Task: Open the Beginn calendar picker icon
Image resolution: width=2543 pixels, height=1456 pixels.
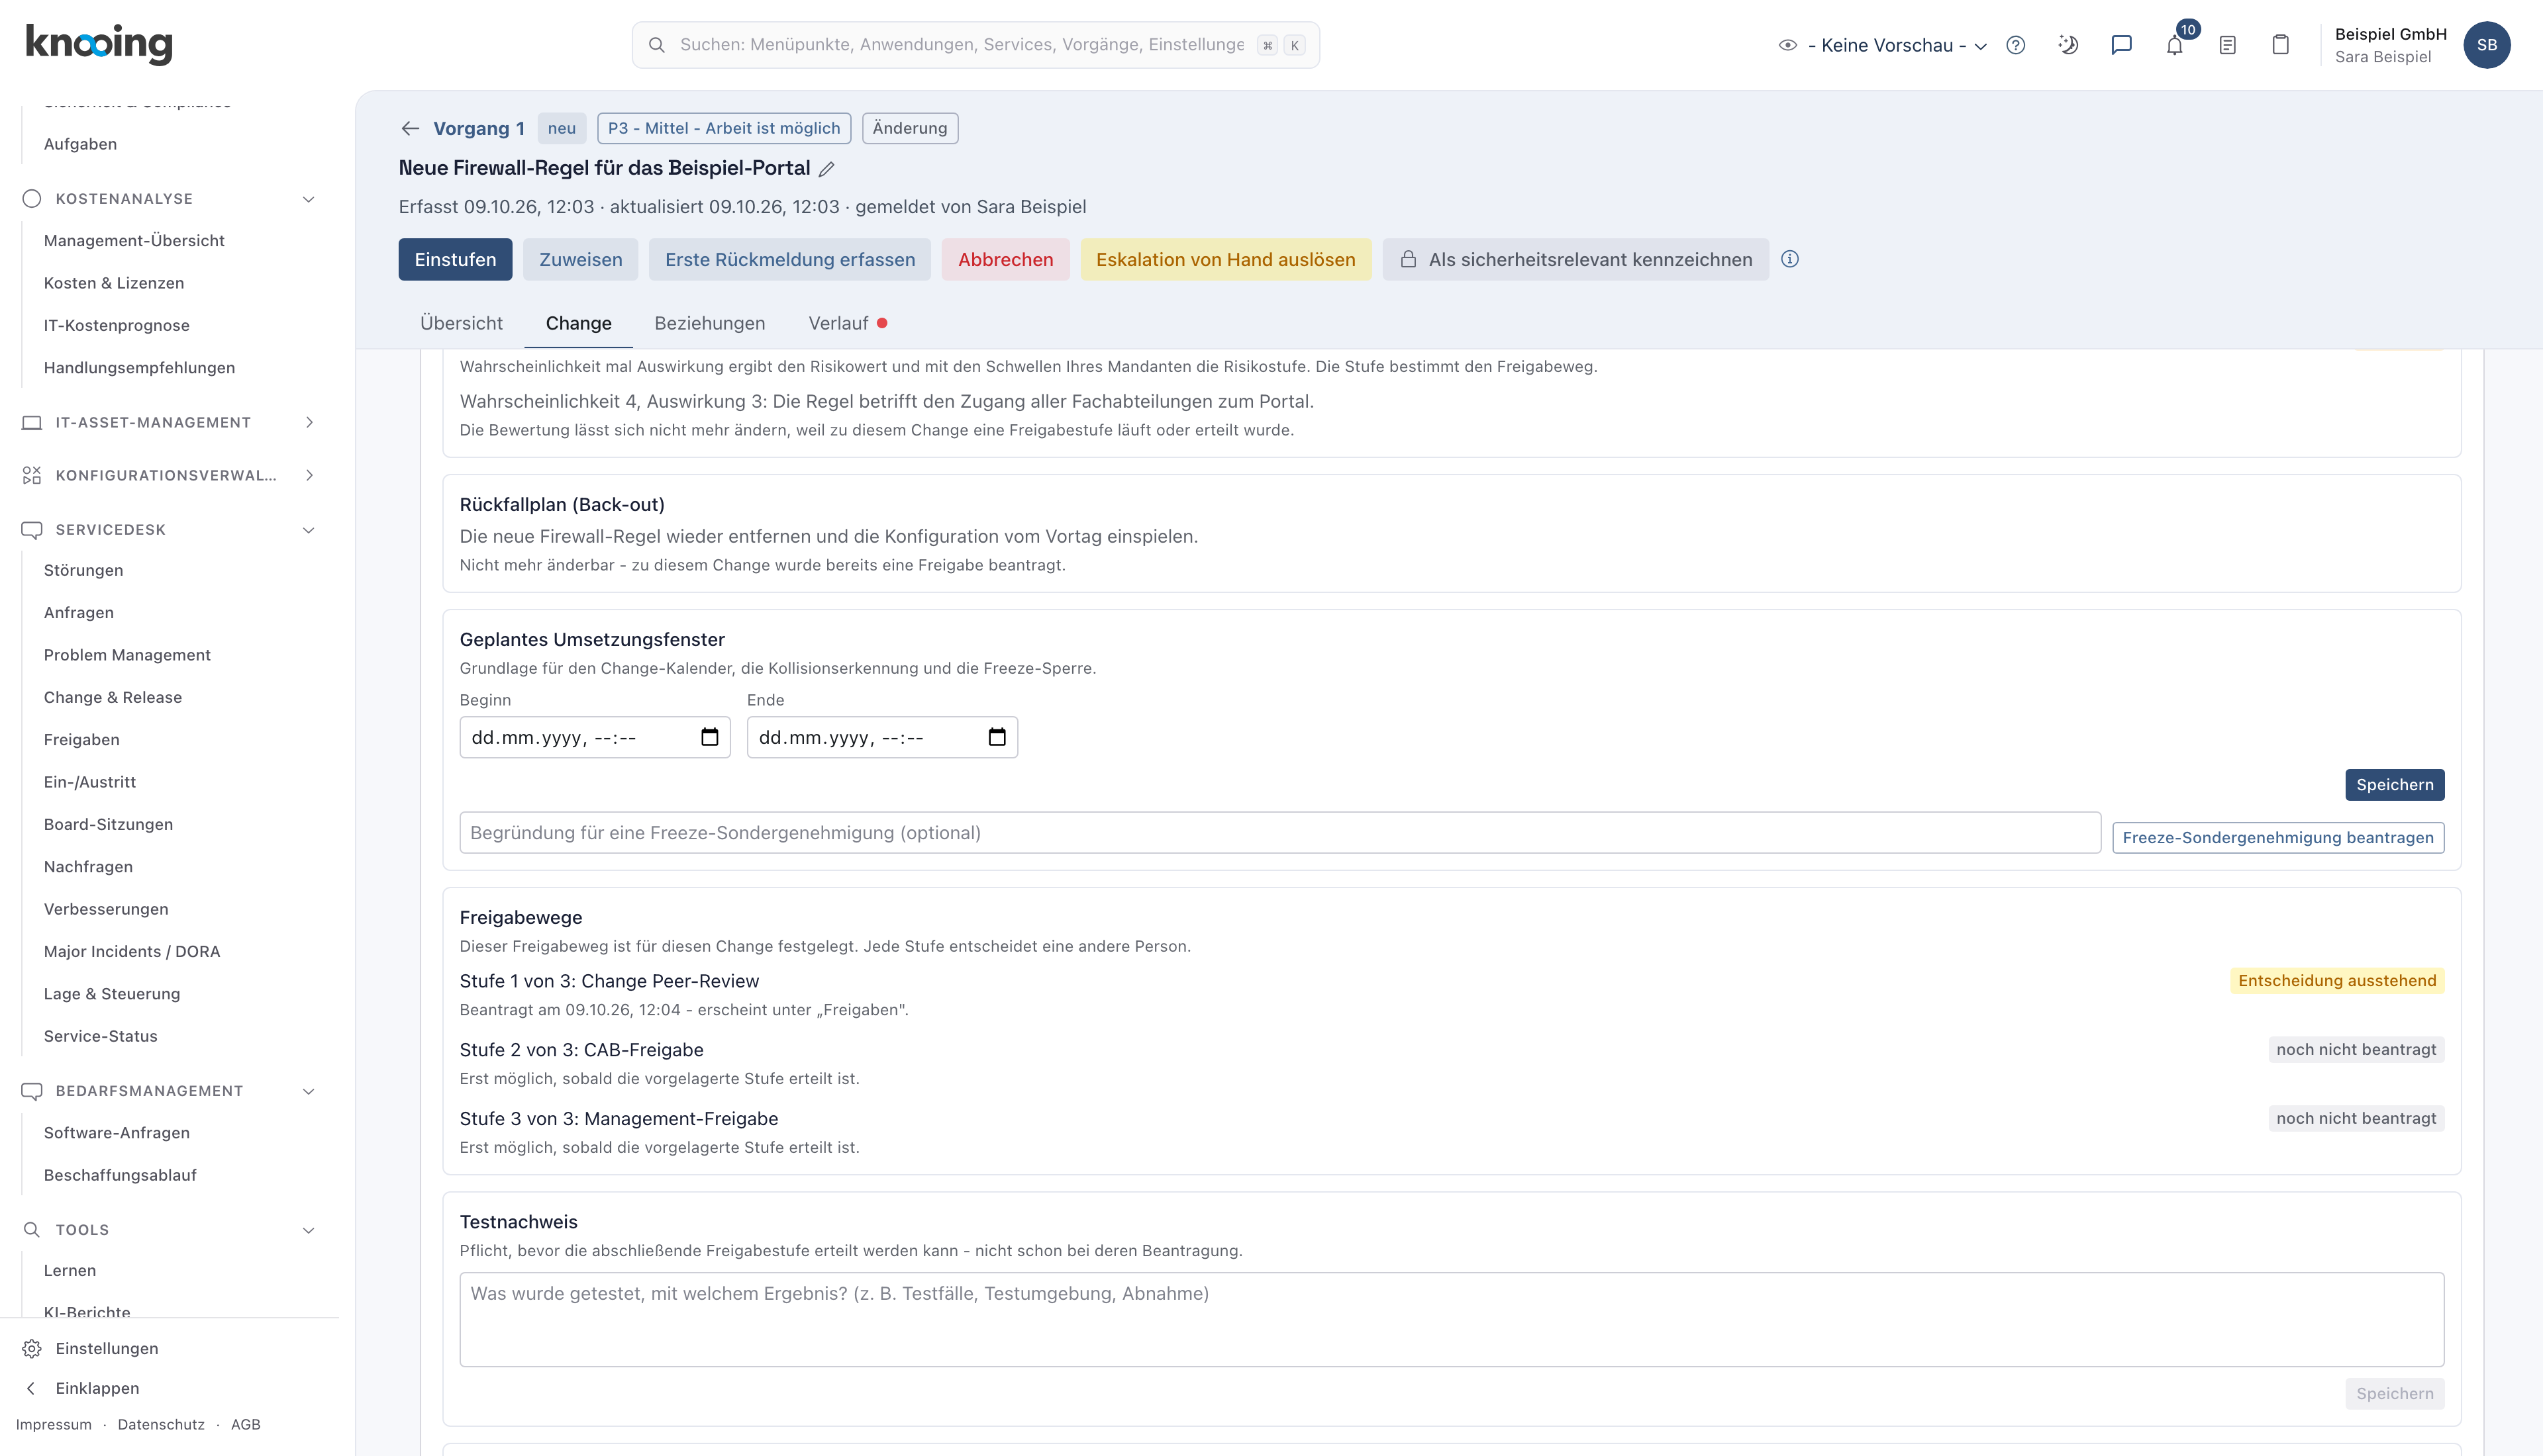Action: [709, 737]
